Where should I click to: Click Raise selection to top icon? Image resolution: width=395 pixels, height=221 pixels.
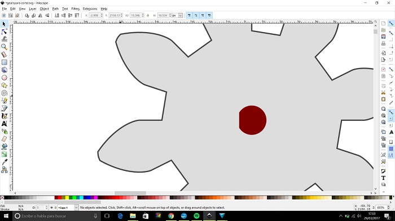77,15
